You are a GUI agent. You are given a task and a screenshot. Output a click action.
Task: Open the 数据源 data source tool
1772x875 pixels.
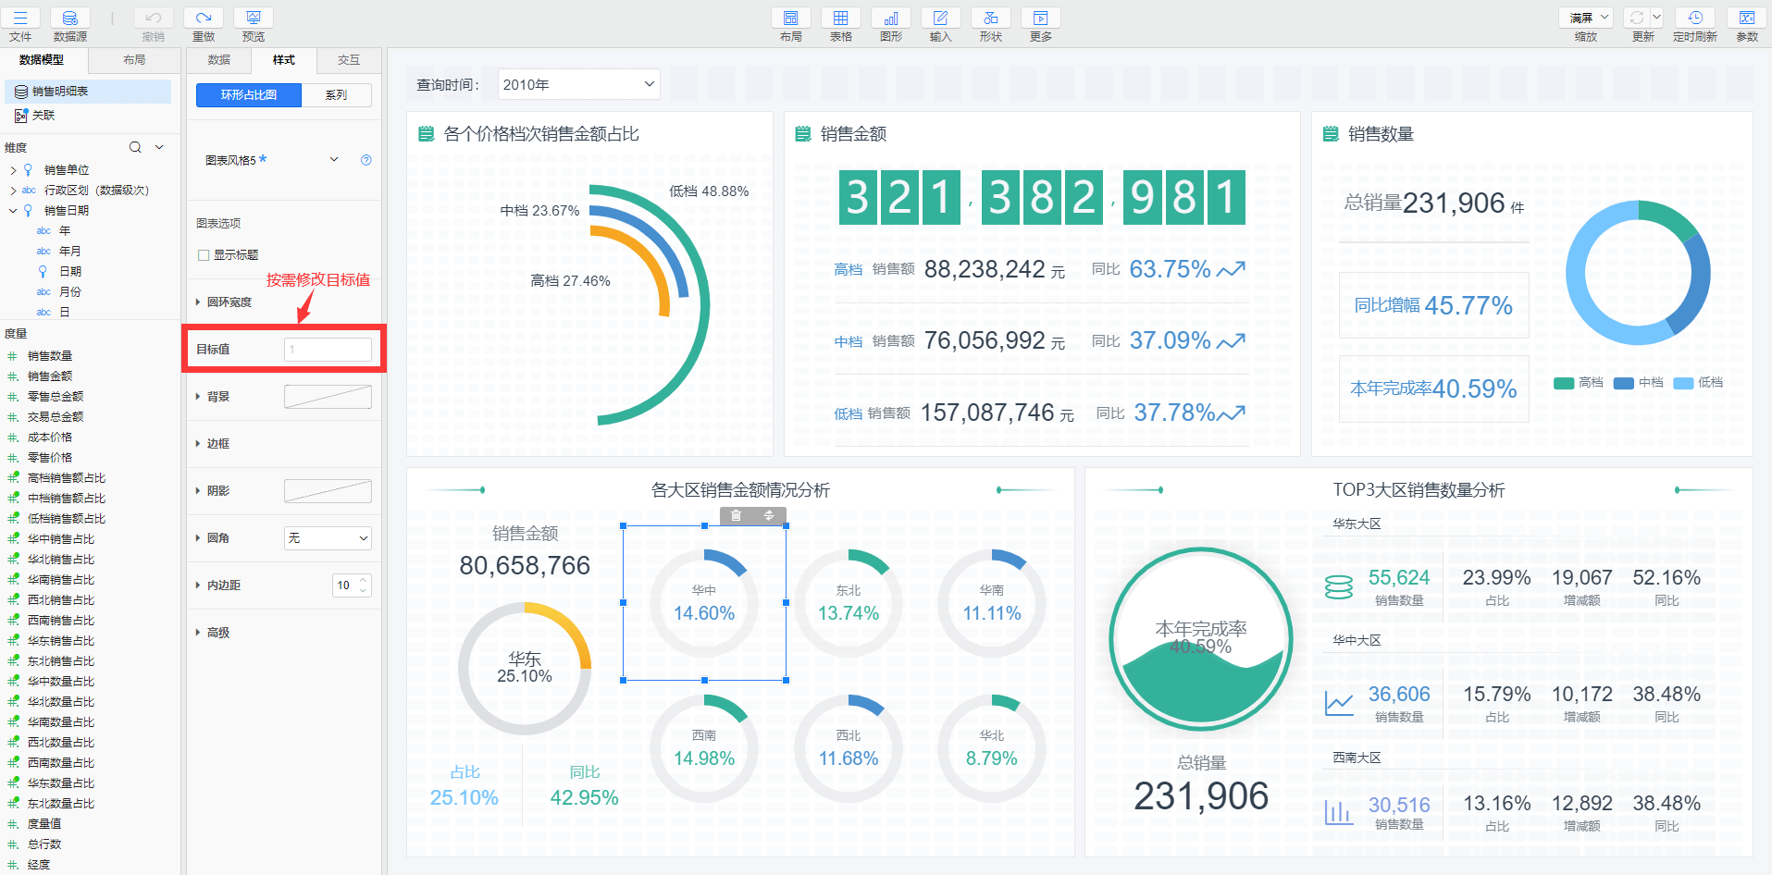tap(70, 18)
